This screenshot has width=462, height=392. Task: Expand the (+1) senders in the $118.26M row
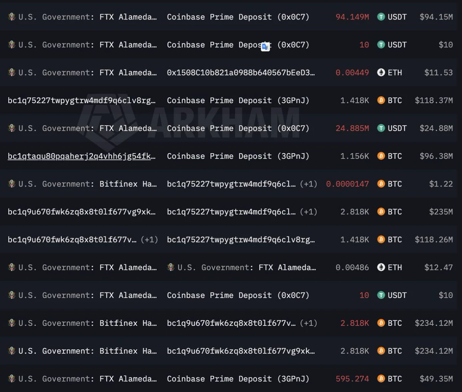tap(149, 240)
